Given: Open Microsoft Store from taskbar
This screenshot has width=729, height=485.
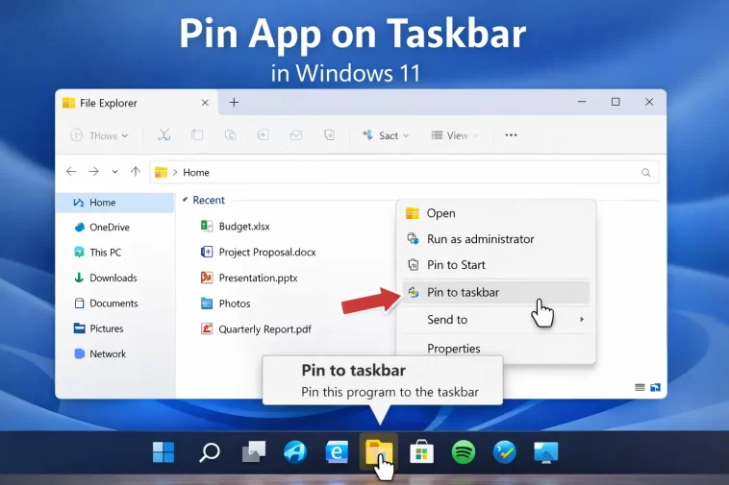Looking at the screenshot, I should coord(421,452).
